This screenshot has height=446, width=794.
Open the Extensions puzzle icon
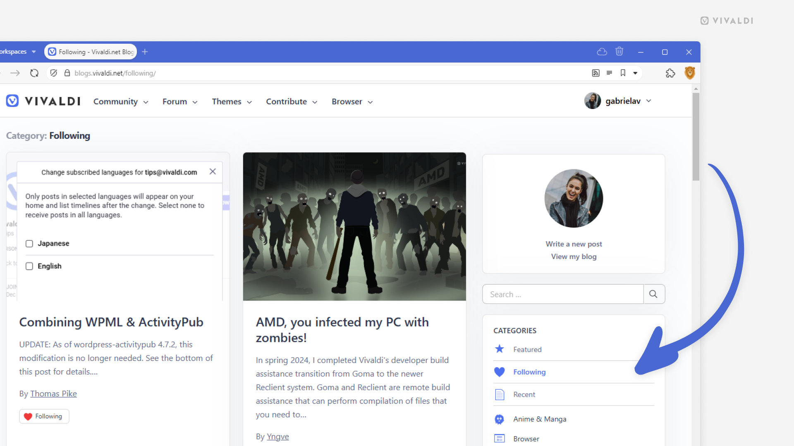(x=670, y=73)
